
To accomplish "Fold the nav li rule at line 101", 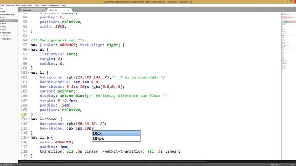I will click(29, 73).
